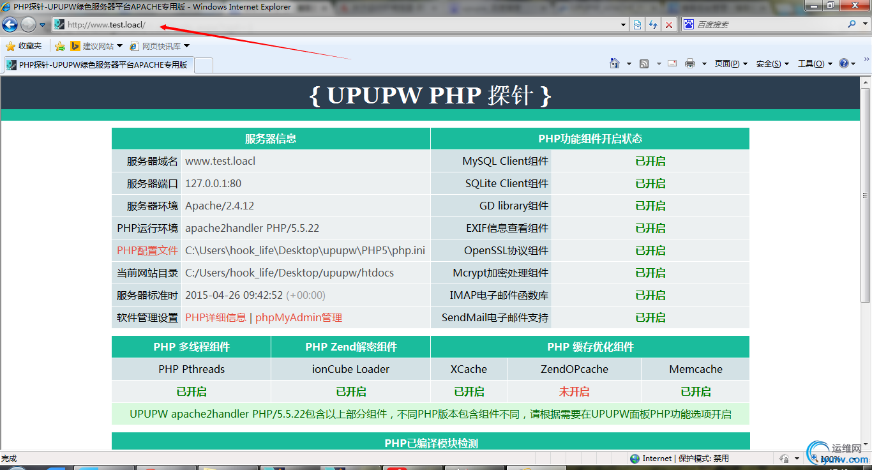Click the ionCube Loader cell
Viewport: 872px width, 470px height.
point(350,369)
